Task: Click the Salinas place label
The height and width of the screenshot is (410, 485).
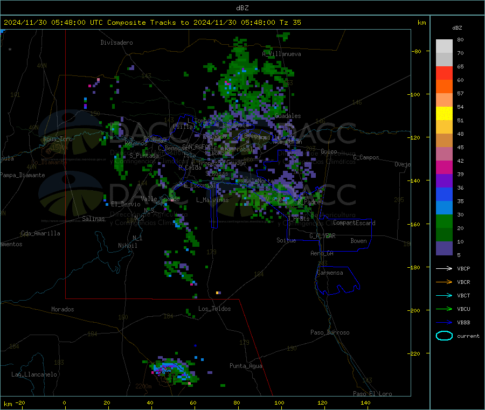Action: pos(93,219)
